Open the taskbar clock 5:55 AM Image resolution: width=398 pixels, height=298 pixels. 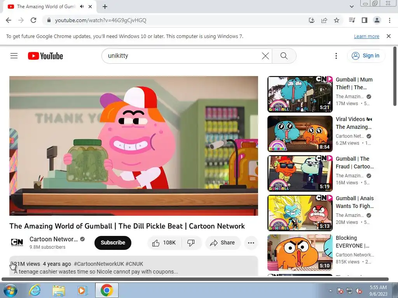click(x=378, y=291)
